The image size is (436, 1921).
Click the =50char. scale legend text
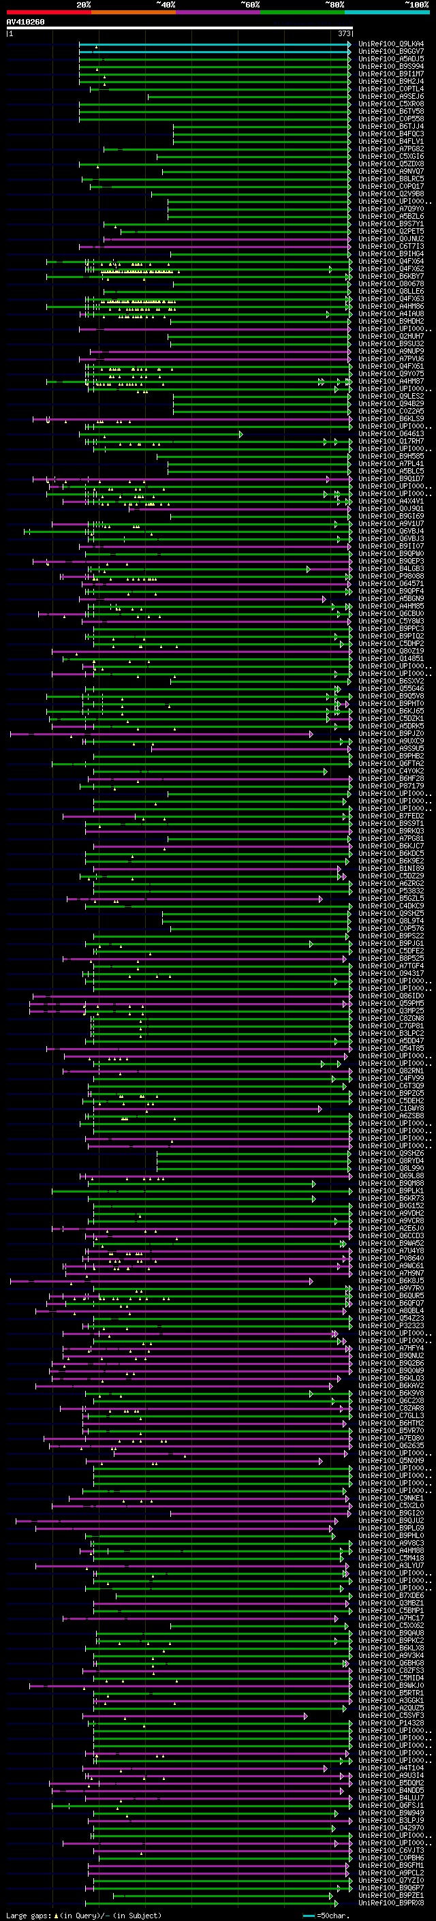point(332,1915)
